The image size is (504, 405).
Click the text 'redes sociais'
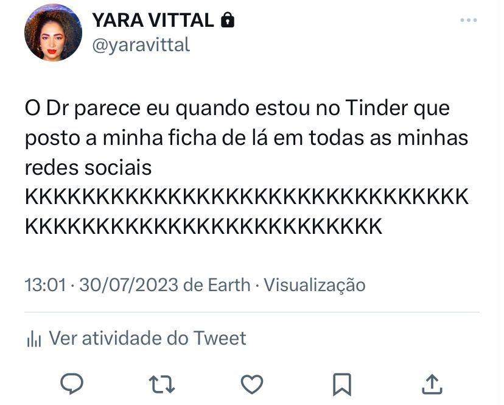[x=88, y=167]
